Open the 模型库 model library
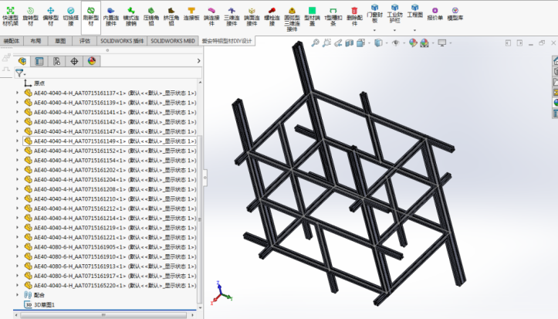Viewport: 558px width, 319px height. [455, 14]
